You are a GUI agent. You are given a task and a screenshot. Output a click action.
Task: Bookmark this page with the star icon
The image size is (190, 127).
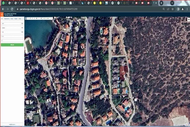pyautogui.click(x=173, y=9)
